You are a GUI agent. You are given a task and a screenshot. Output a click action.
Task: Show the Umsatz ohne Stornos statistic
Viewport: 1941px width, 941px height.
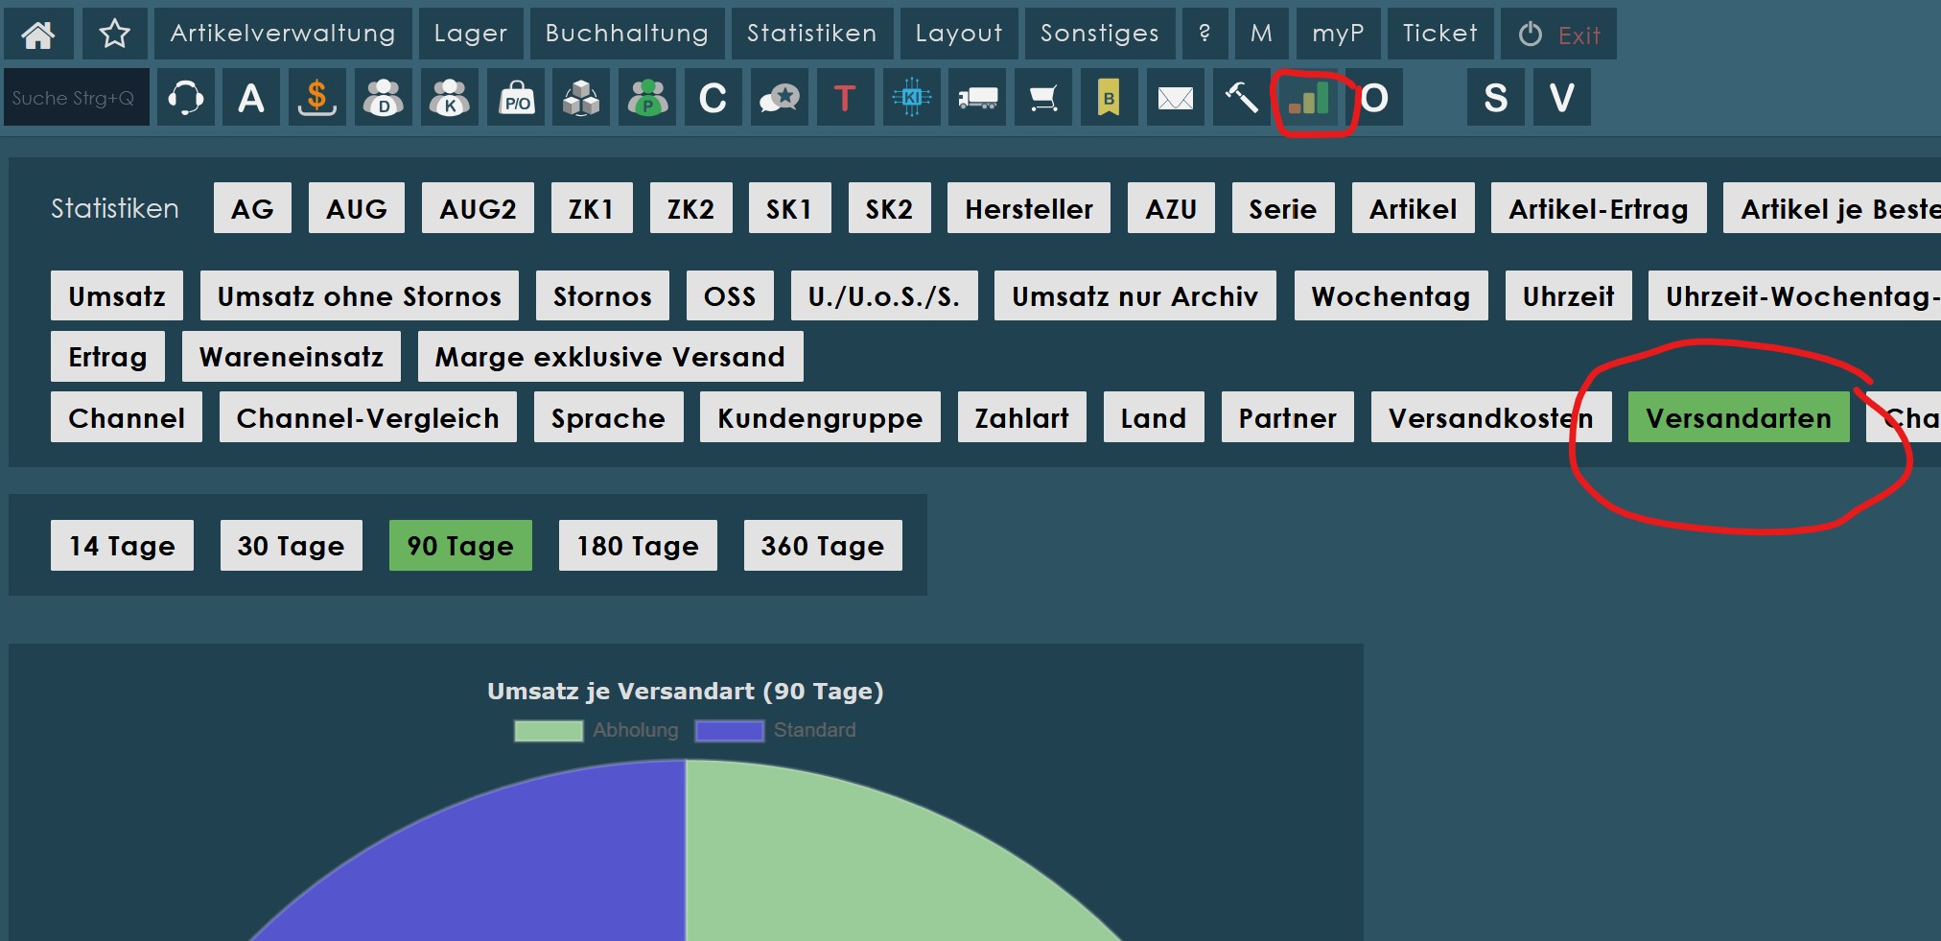tap(359, 295)
